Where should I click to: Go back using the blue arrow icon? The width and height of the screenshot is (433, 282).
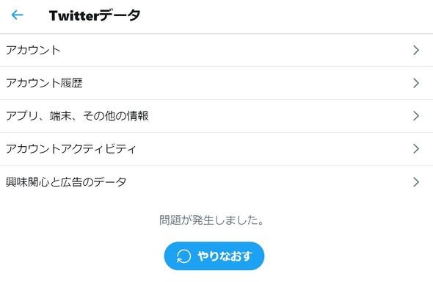click(x=17, y=15)
